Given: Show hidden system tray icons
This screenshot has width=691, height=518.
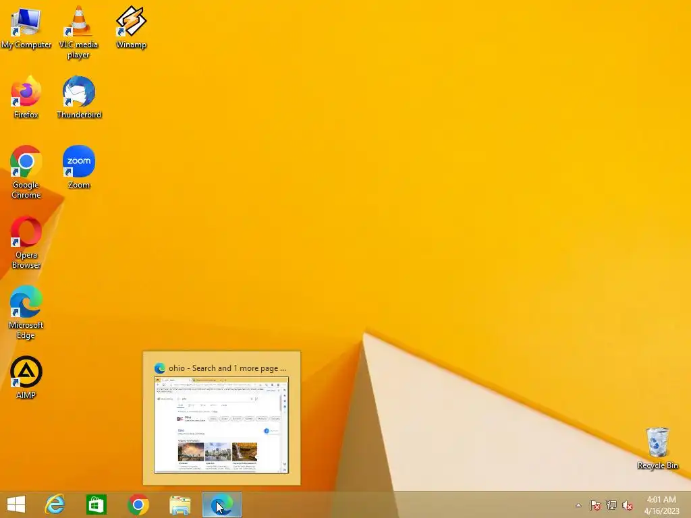Looking at the screenshot, I should click(x=578, y=505).
